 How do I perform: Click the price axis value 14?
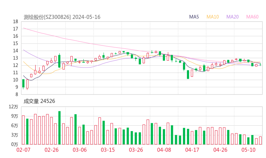15,51
